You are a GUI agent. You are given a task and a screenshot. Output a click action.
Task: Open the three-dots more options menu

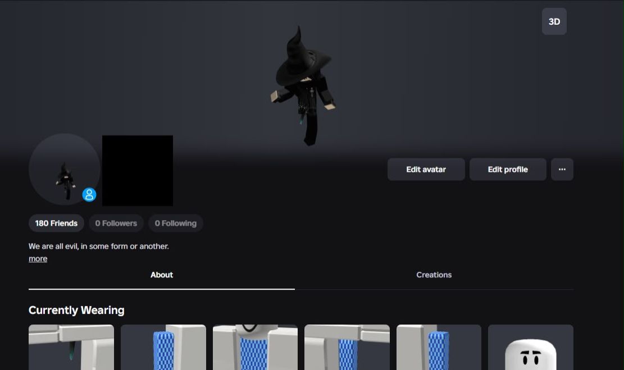(x=562, y=170)
